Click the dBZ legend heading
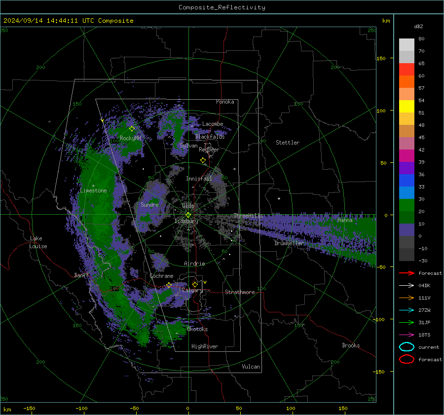 (x=418, y=26)
